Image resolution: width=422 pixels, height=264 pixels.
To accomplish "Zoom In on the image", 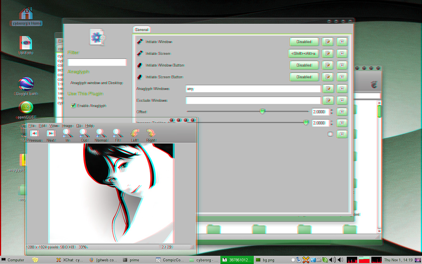I will (67, 135).
